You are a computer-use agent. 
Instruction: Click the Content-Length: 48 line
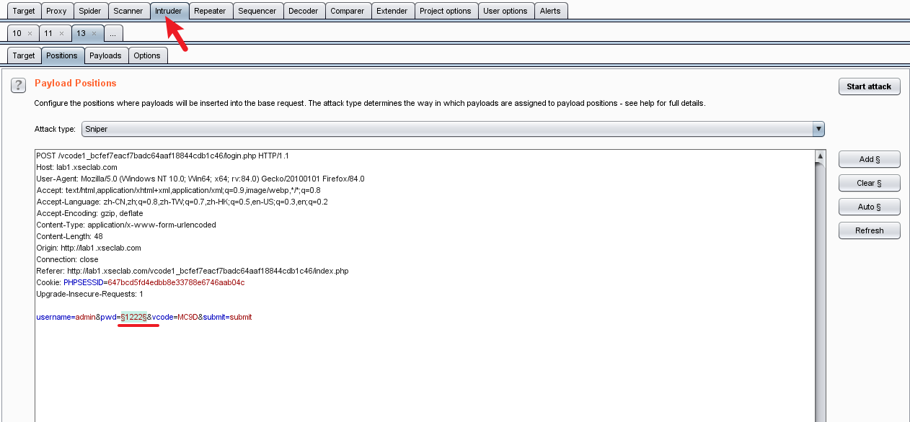[69, 236]
